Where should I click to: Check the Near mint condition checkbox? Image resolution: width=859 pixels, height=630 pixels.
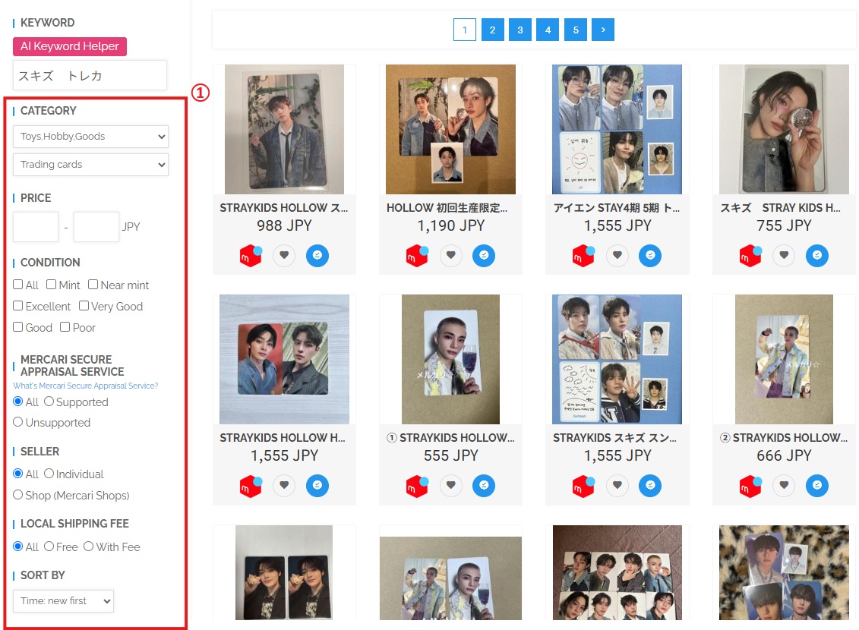pyautogui.click(x=93, y=285)
